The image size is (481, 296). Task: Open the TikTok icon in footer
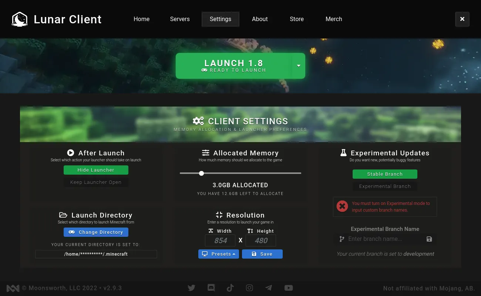click(x=230, y=288)
